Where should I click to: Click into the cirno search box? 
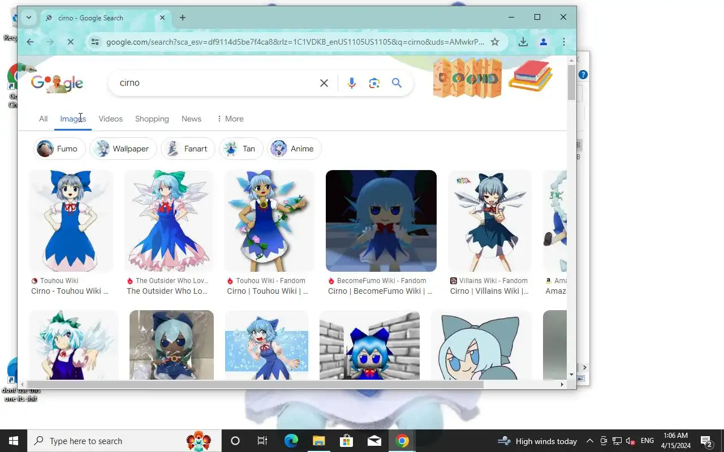215,83
